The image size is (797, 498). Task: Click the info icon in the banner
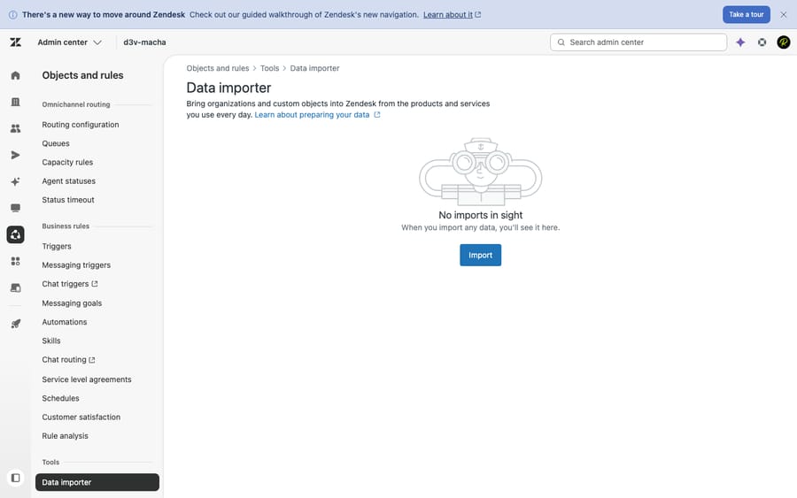pyautogui.click(x=12, y=15)
